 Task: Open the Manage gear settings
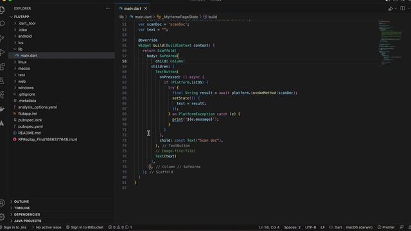2,217
